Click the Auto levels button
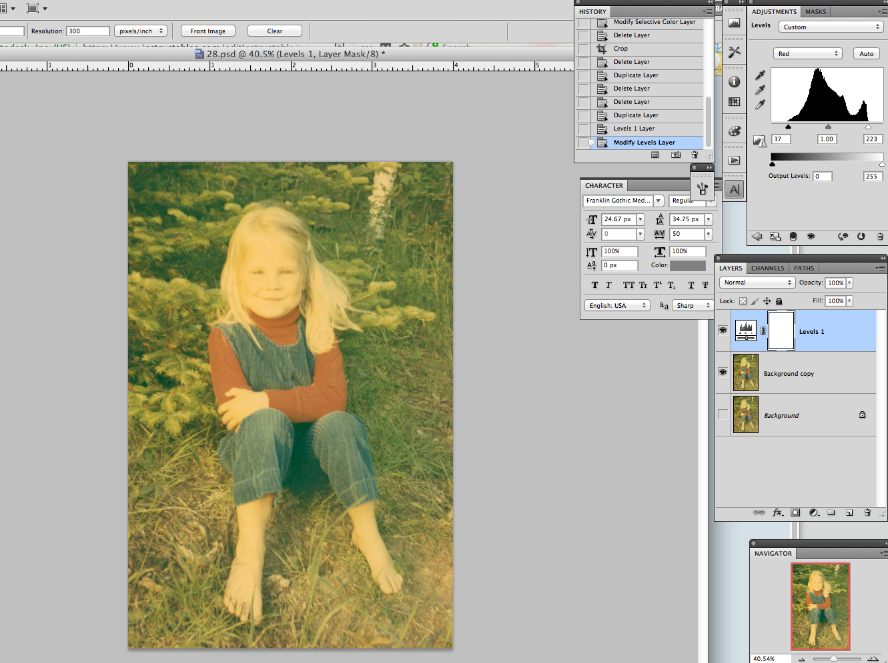 tap(866, 53)
